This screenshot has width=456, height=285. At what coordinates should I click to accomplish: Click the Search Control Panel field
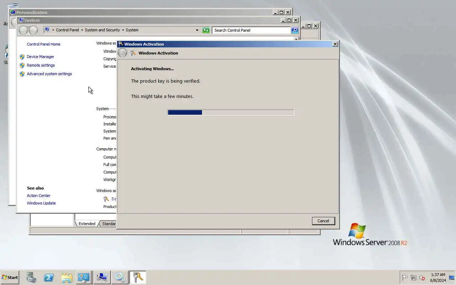point(251,30)
